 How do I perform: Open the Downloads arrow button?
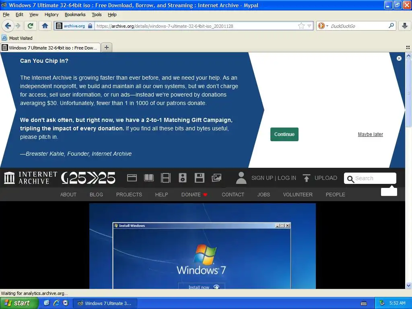point(405,26)
